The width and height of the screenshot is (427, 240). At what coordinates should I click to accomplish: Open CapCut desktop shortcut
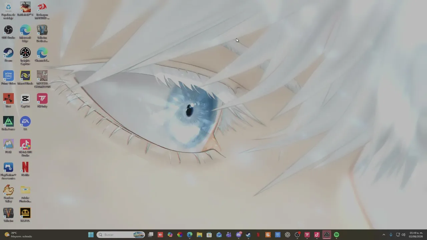(x=25, y=101)
